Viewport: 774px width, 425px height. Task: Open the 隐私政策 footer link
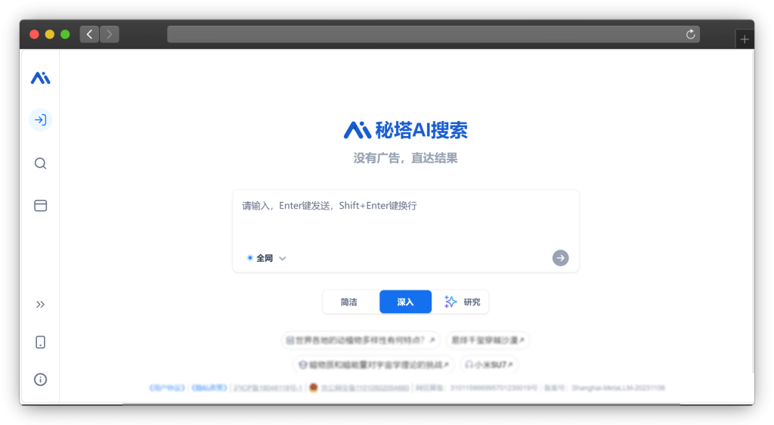[209, 388]
